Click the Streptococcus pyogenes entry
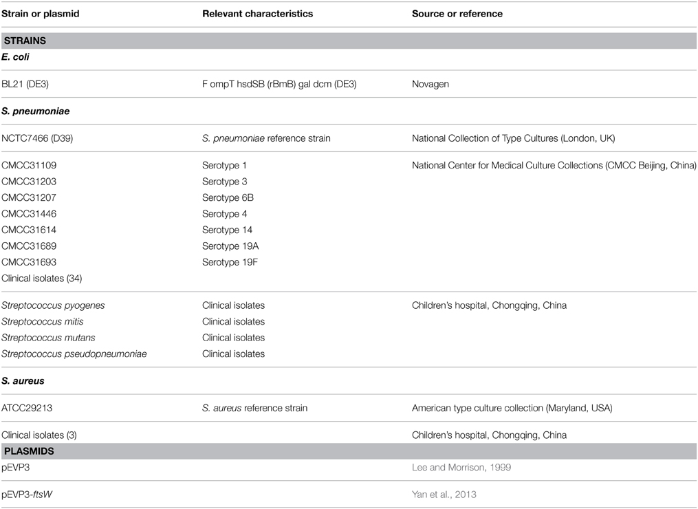This screenshot has height=509, width=698. [53, 305]
